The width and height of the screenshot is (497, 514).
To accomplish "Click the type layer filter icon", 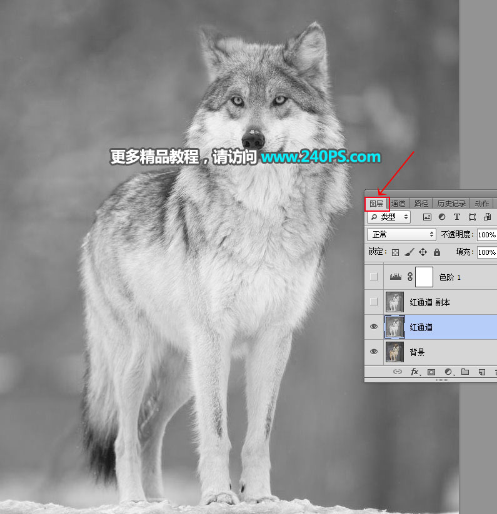I will pos(456,217).
